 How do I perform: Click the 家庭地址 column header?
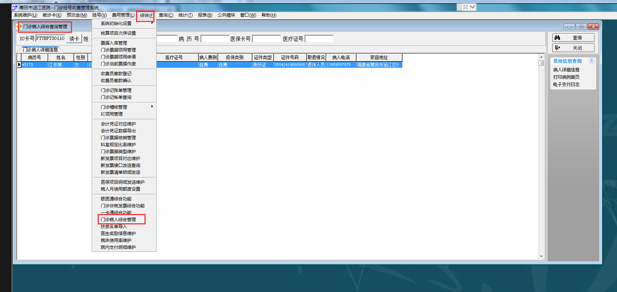[379, 58]
